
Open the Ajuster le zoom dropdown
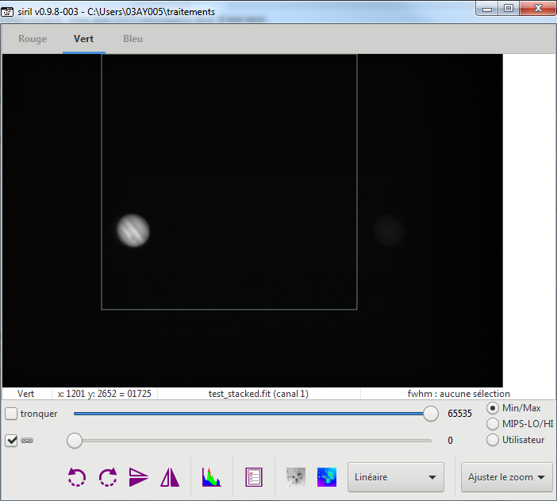(x=506, y=477)
